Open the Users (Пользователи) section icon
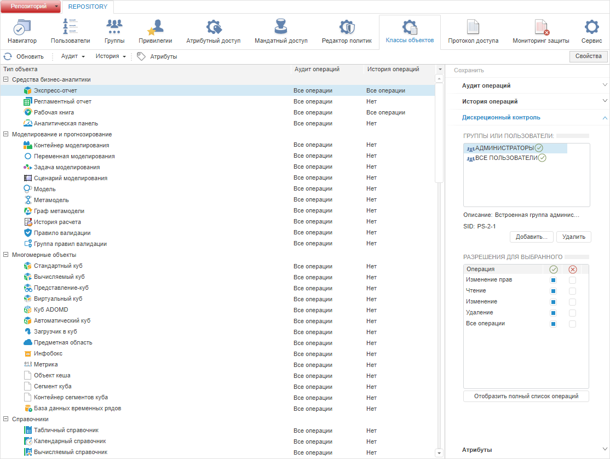This screenshot has height=459, width=610. pos(70,27)
